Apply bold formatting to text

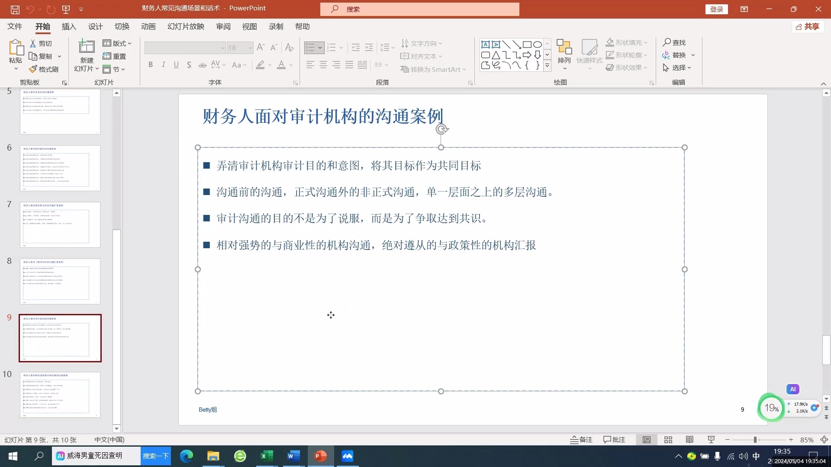[x=151, y=64]
